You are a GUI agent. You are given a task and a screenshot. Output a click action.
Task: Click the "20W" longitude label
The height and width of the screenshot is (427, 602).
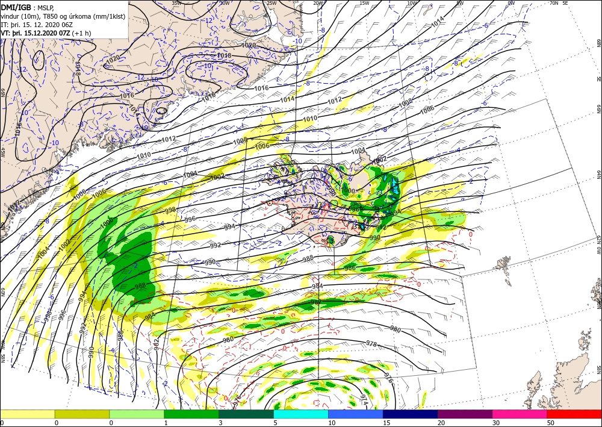pyautogui.click(x=318, y=3)
